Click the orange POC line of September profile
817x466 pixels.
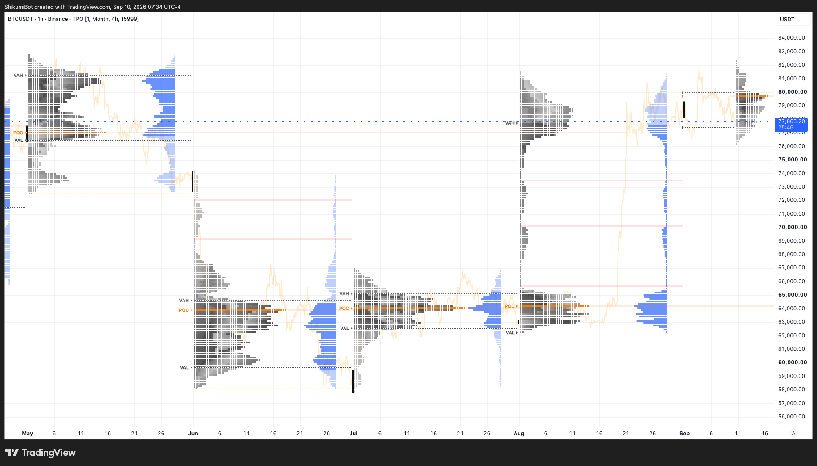tap(752, 96)
